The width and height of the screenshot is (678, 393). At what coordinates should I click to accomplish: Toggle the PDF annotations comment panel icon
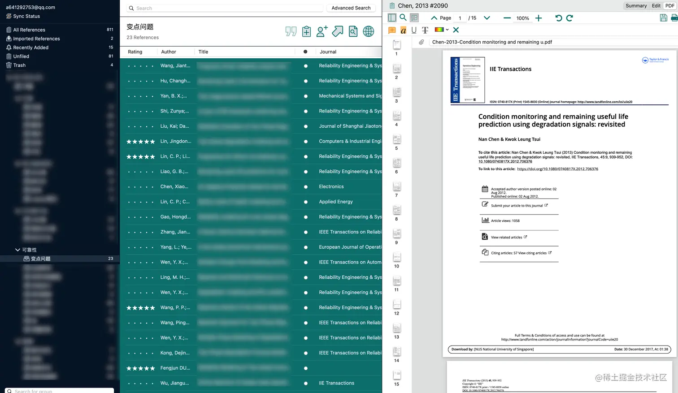(x=414, y=18)
